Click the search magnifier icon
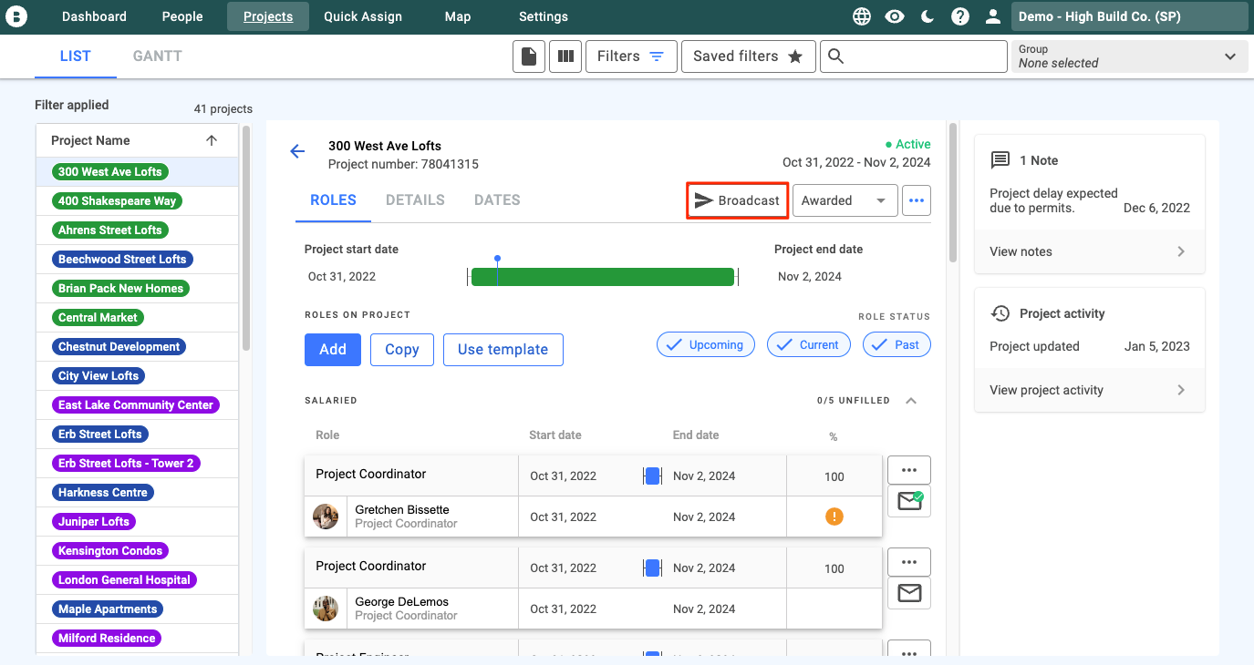Screen dimensions: 1254x665 click(x=835, y=56)
